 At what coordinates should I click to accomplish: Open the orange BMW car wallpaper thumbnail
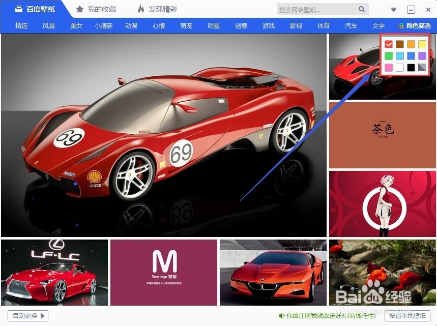[273, 273]
